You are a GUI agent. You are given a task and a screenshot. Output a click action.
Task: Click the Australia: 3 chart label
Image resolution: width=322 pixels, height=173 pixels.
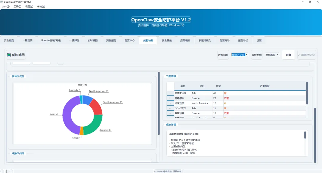pyautogui.click(x=75, y=90)
